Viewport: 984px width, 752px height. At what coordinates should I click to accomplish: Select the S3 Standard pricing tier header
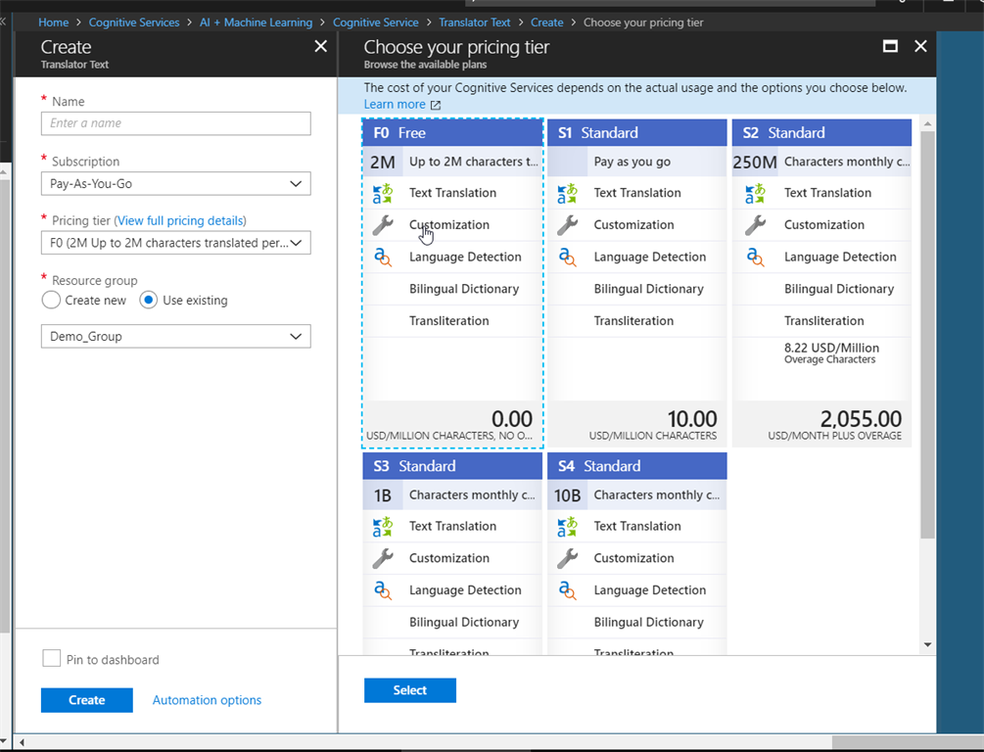pos(452,466)
